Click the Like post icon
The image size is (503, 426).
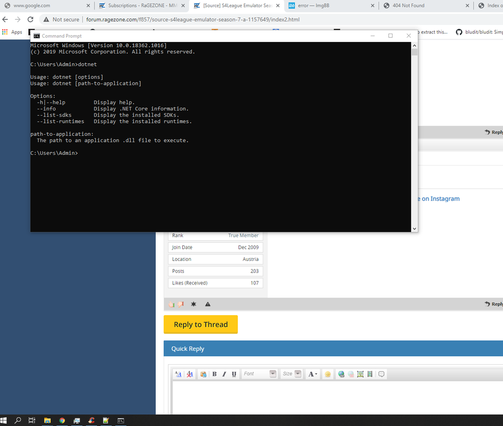point(172,304)
